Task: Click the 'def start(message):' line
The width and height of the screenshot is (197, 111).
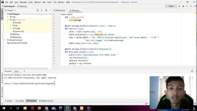Action: (74, 29)
